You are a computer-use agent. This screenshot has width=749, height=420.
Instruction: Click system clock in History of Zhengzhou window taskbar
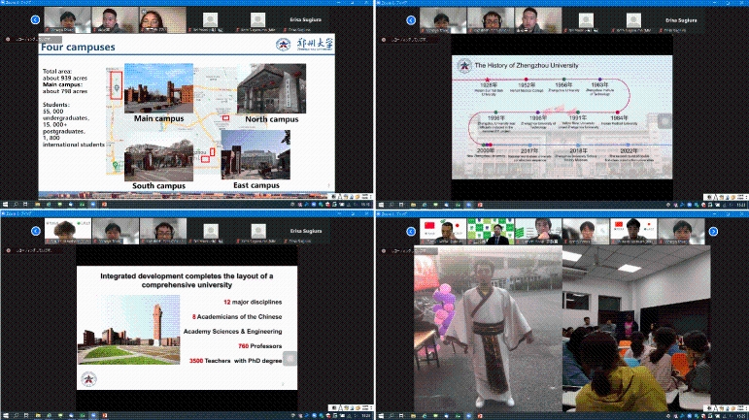(x=741, y=204)
